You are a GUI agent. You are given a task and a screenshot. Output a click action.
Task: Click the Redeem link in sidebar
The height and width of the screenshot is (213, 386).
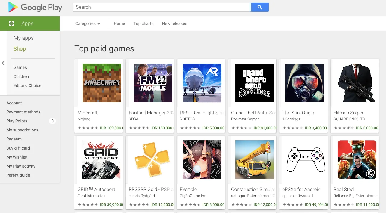coord(14,139)
